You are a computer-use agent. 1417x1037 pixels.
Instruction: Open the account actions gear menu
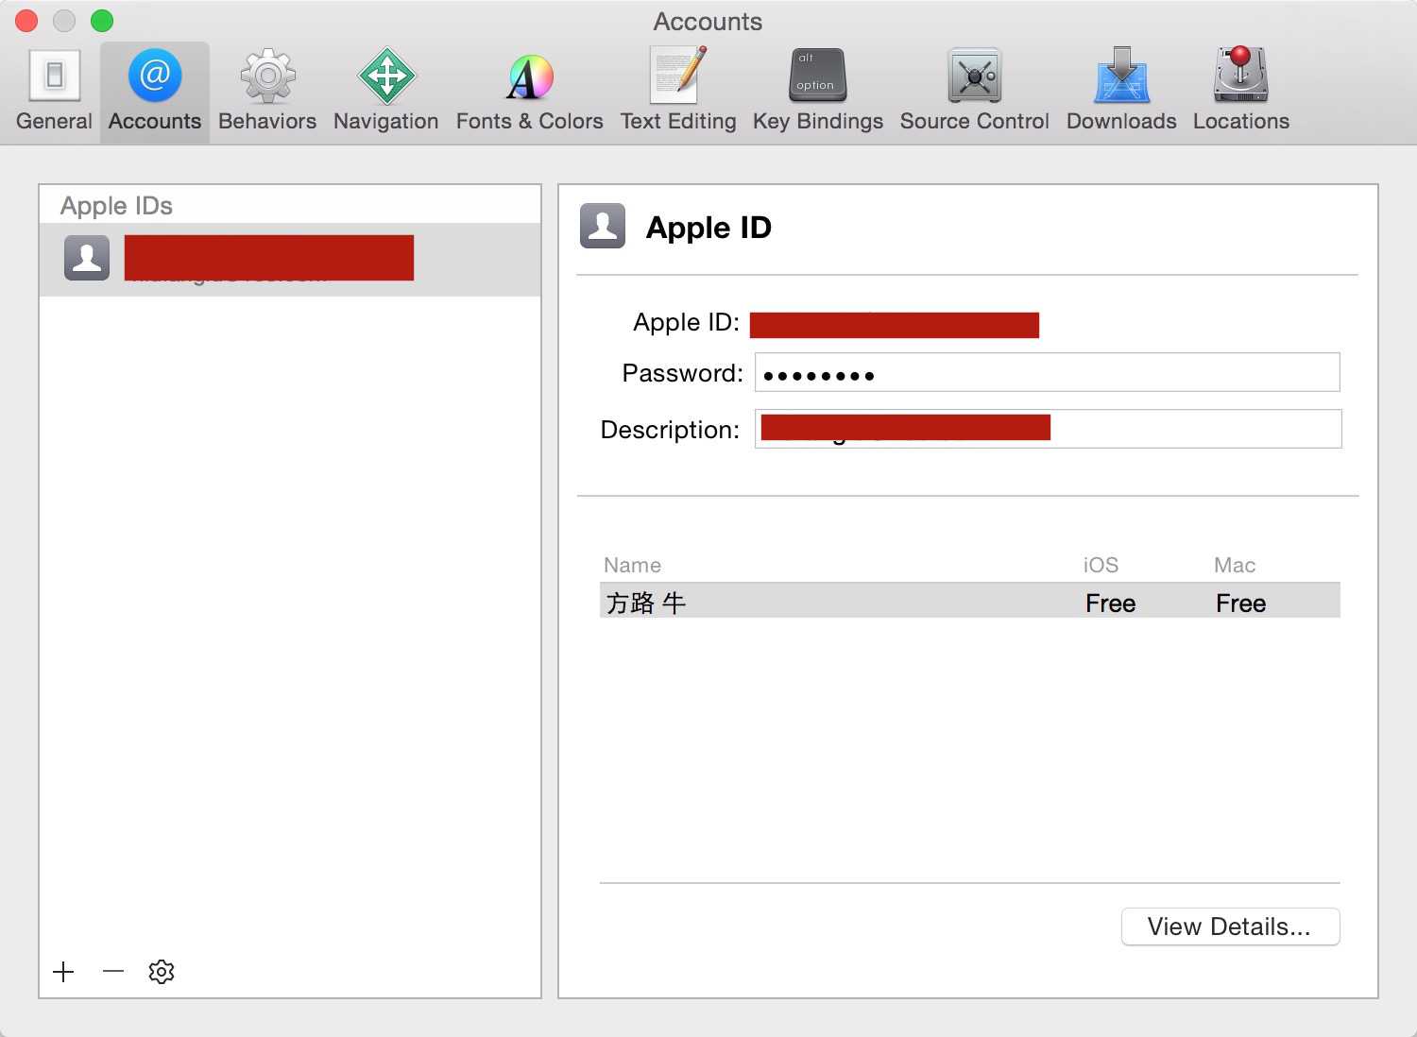coord(162,972)
